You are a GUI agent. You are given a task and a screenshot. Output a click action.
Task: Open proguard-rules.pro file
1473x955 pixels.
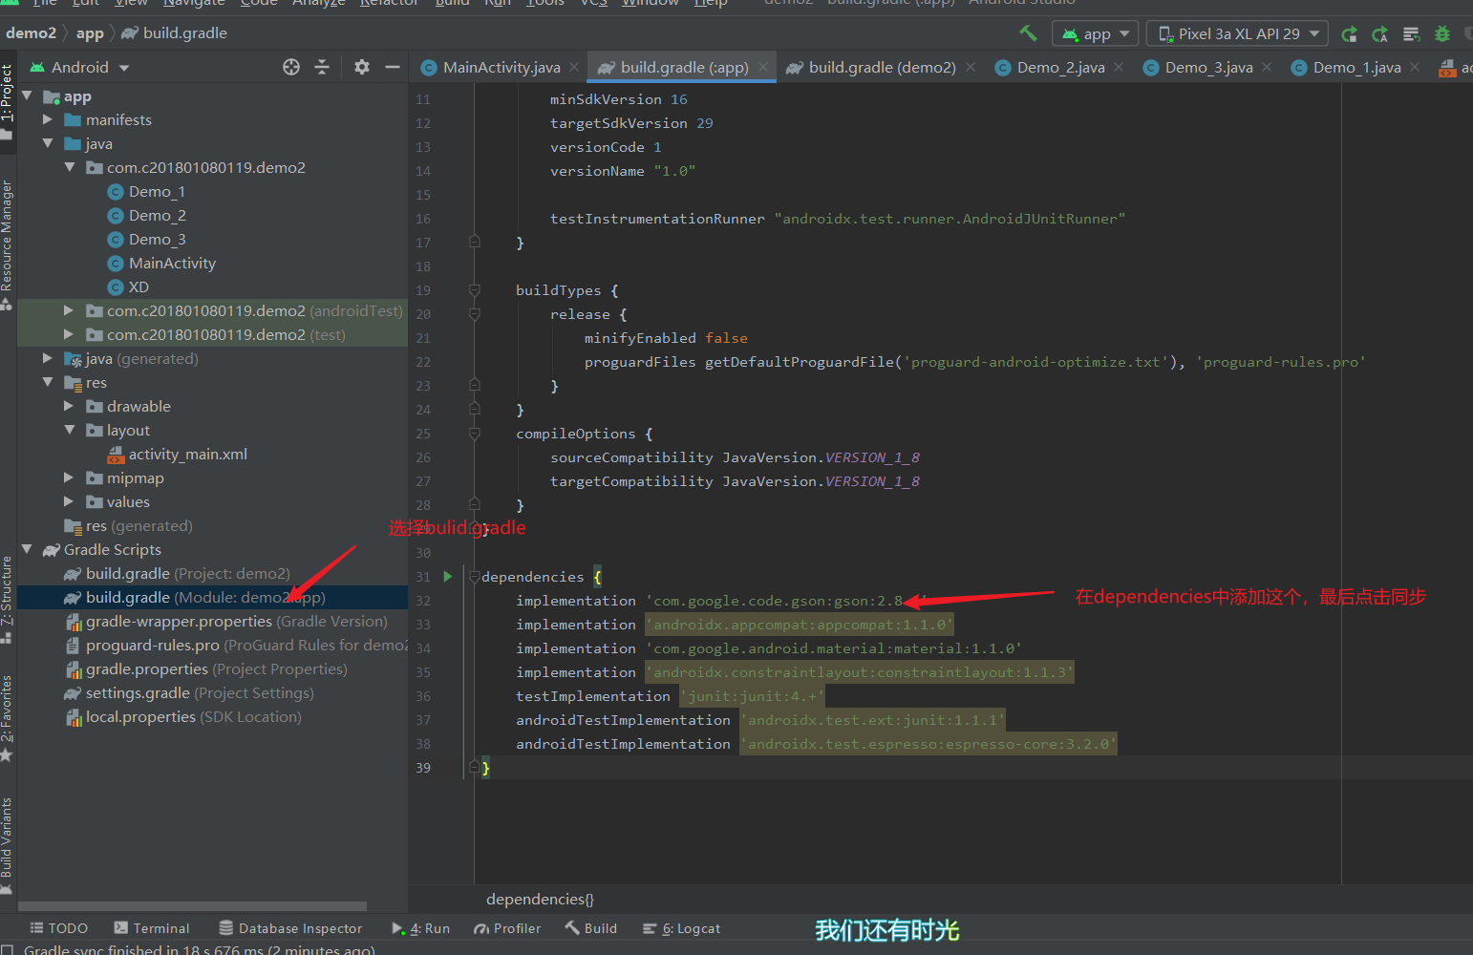235,645
